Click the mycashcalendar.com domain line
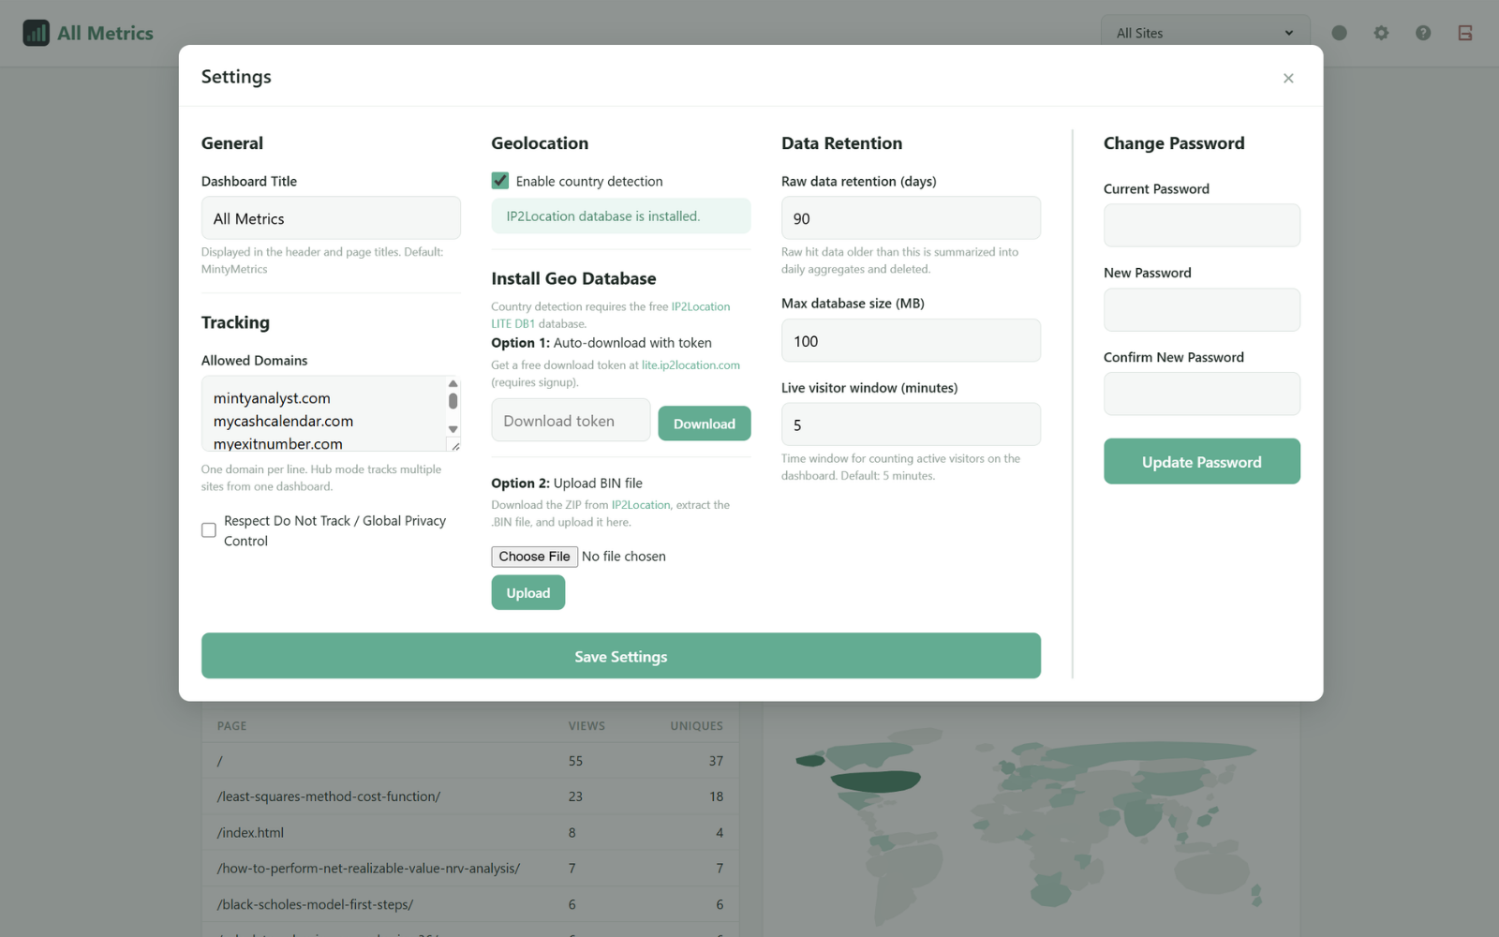 [x=283, y=421]
